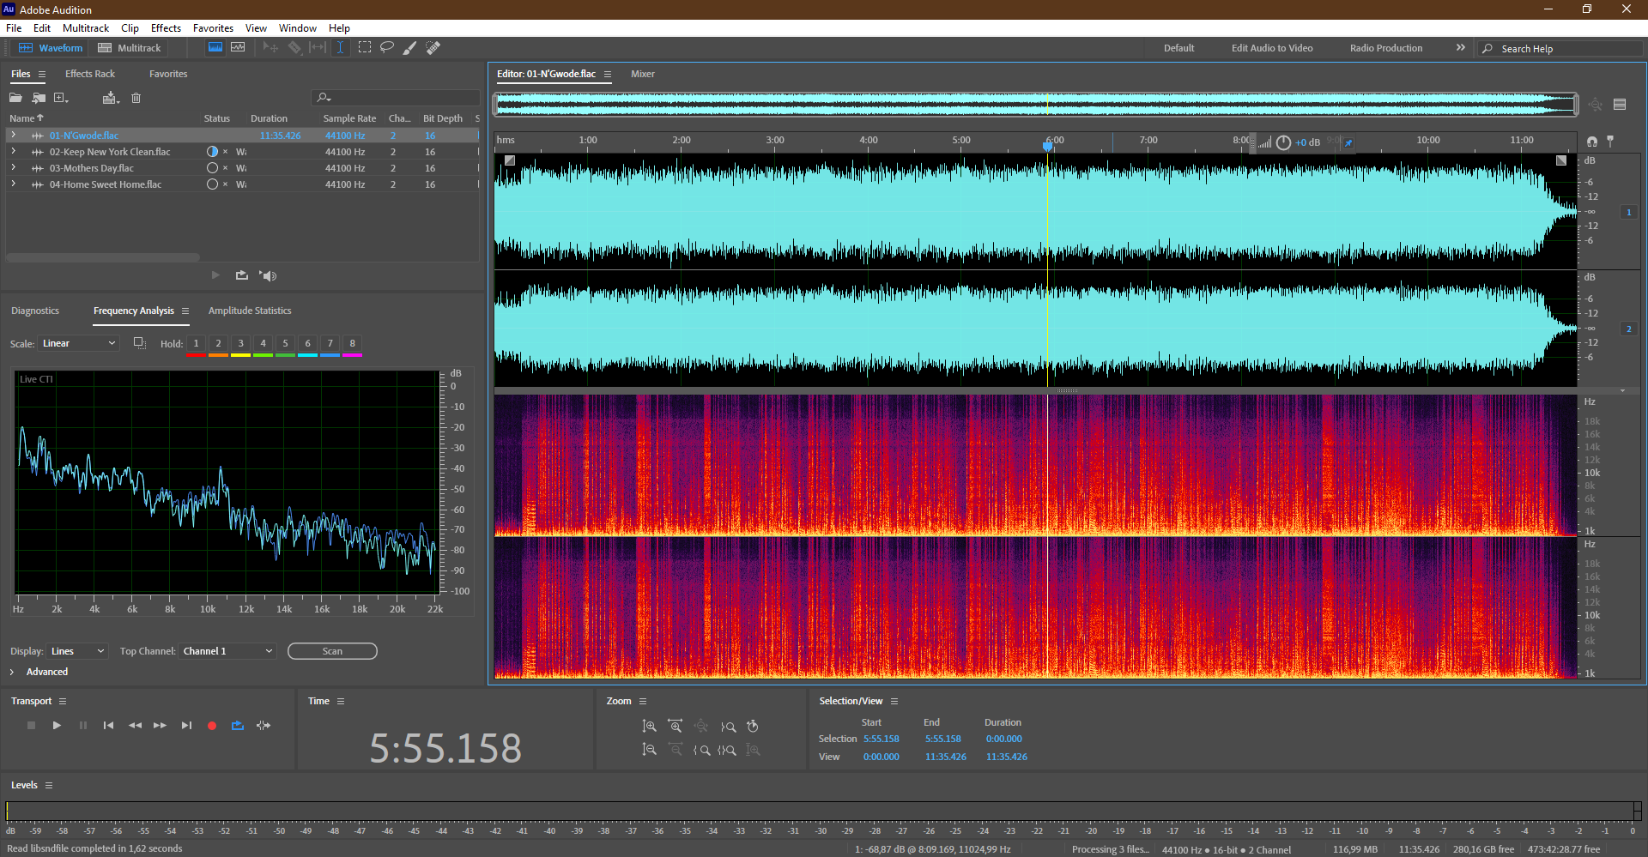Screen dimensions: 1648x857
Task: Click the navigator view list icon
Action: point(1620,105)
